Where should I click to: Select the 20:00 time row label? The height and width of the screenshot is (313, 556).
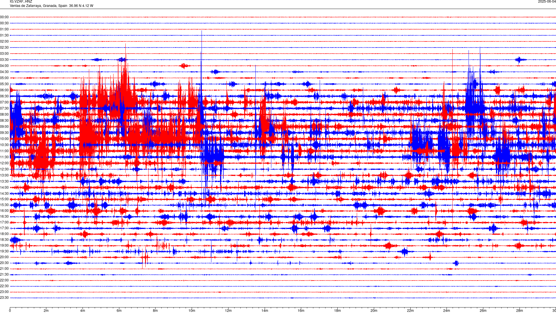click(4, 257)
